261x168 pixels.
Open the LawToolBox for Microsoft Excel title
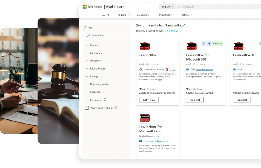pyautogui.click(x=150, y=129)
